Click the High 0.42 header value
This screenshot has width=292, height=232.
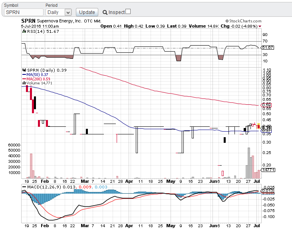133,26
